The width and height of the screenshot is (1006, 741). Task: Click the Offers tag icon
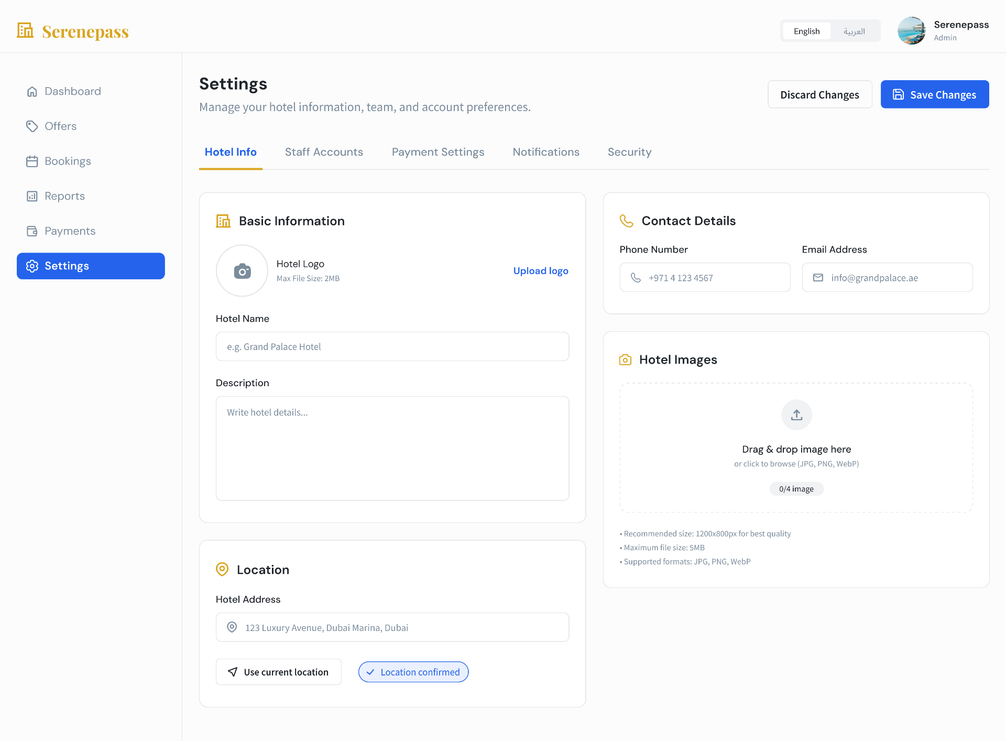(x=32, y=126)
